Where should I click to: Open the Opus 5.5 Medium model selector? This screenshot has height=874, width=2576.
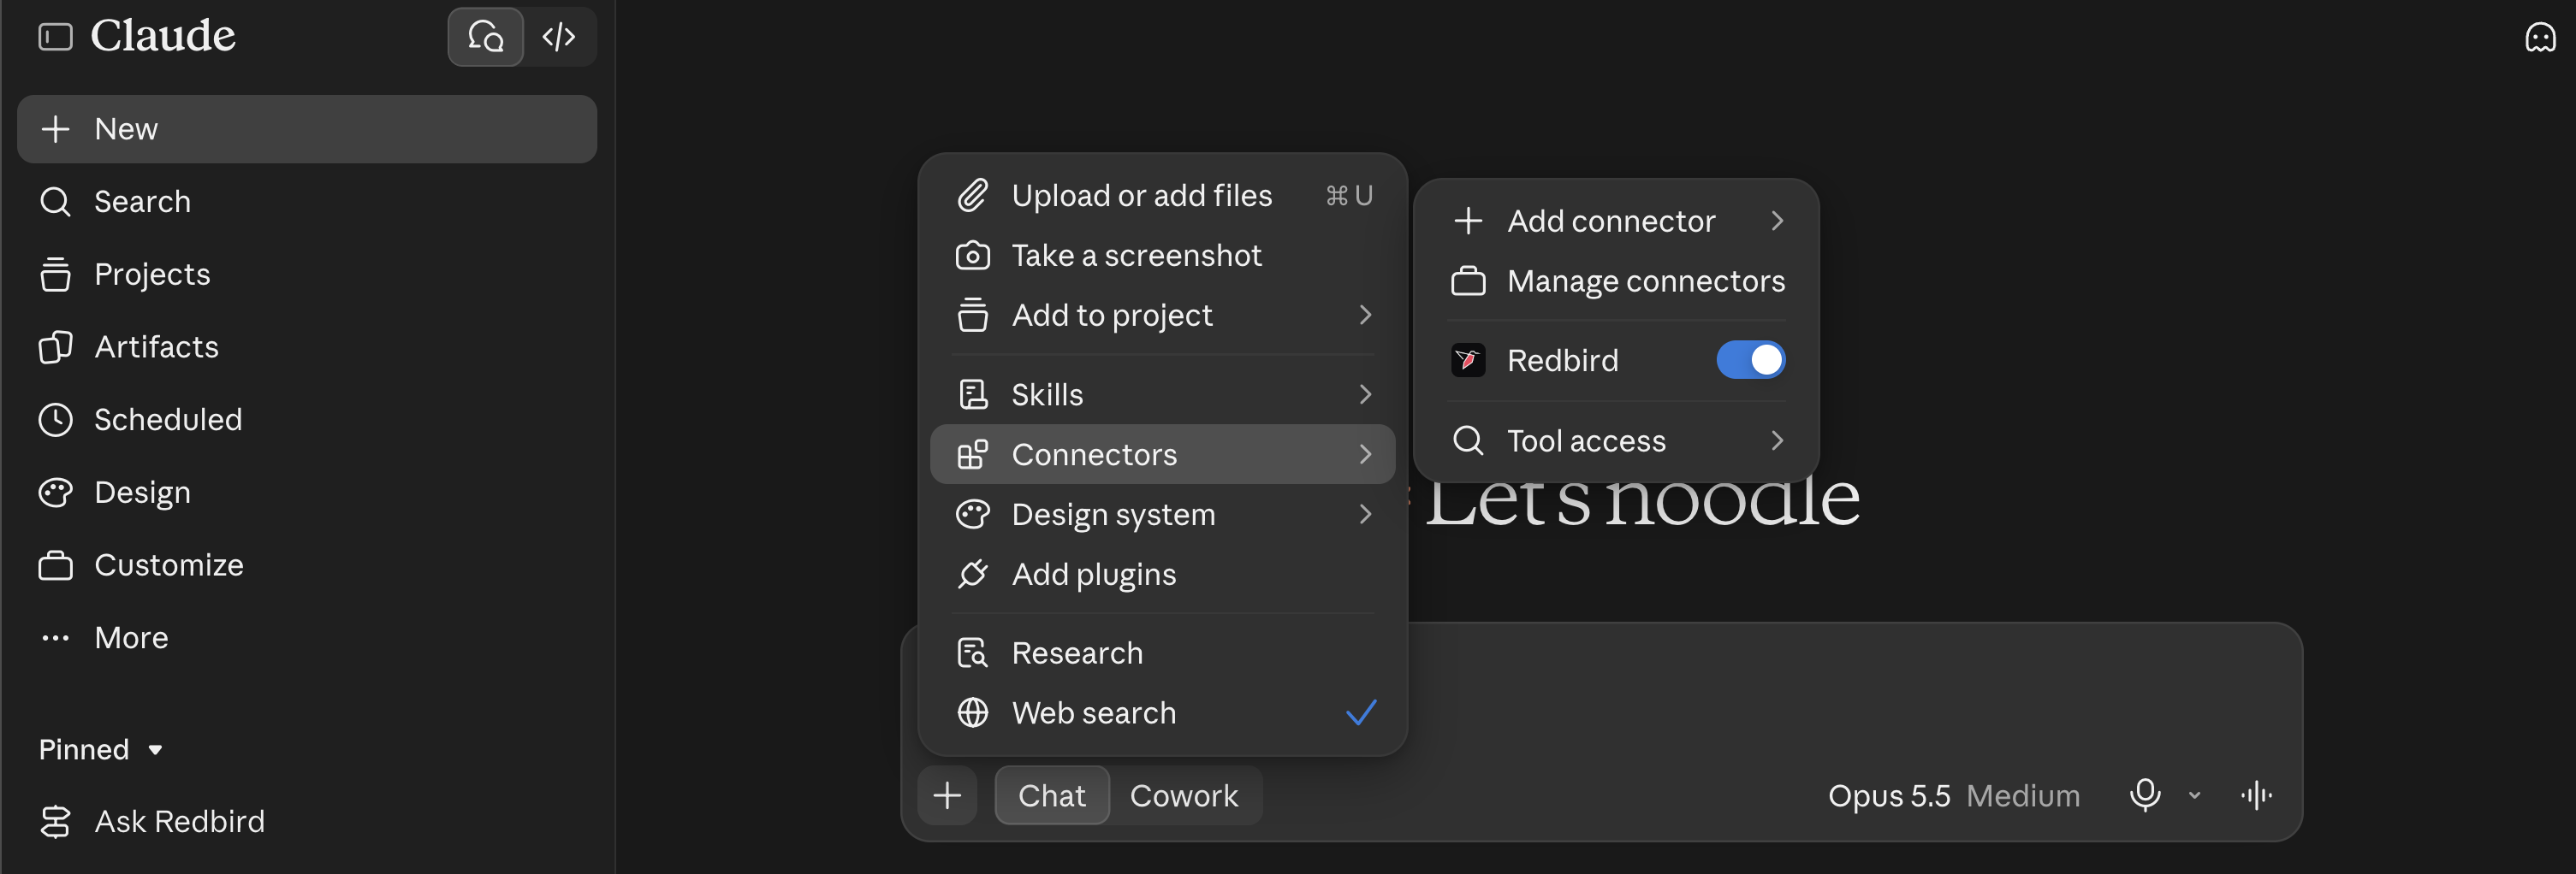click(x=1953, y=796)
